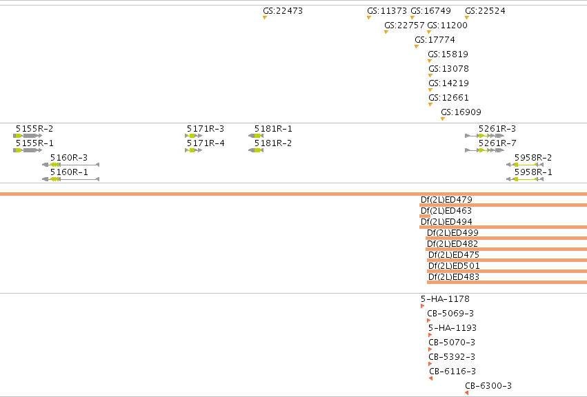Click the CB-5392-3 red arrow marker
Image resolution: width=587 pixels, height=397 pixels.
point(430,364)
